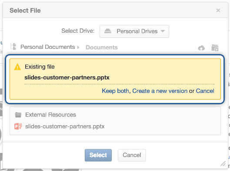The height and width of the screenshot is (171, 230).
Task: Click the blue Select button
Action: (98, 155)
